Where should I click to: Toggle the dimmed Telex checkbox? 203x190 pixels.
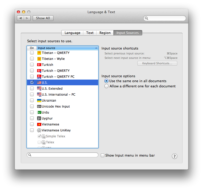[x=39, y=142]
